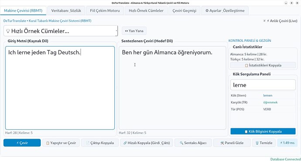Hide panel with Paneli Gizle
The height and width of the screenshot is (161, 301).
[x=232, y=143]
